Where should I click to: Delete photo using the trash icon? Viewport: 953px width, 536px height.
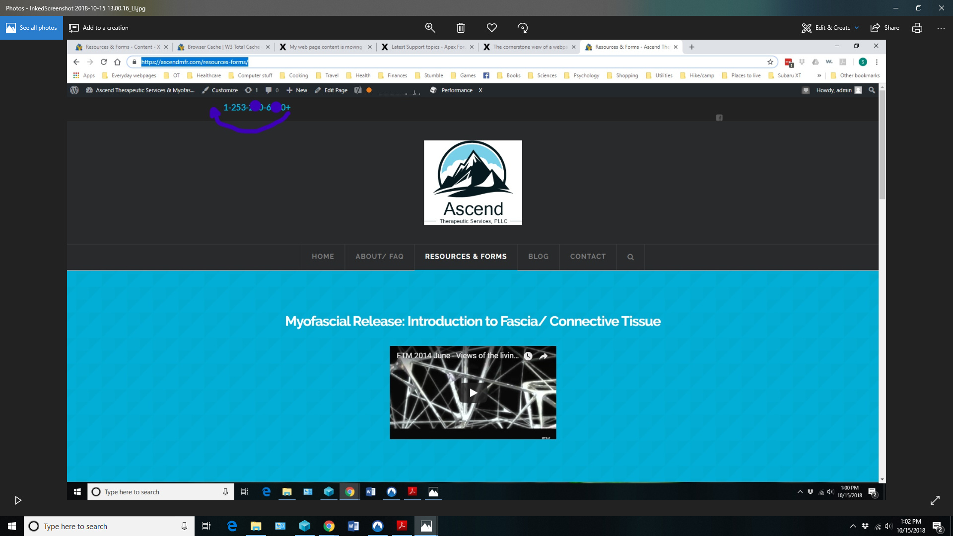461,28
